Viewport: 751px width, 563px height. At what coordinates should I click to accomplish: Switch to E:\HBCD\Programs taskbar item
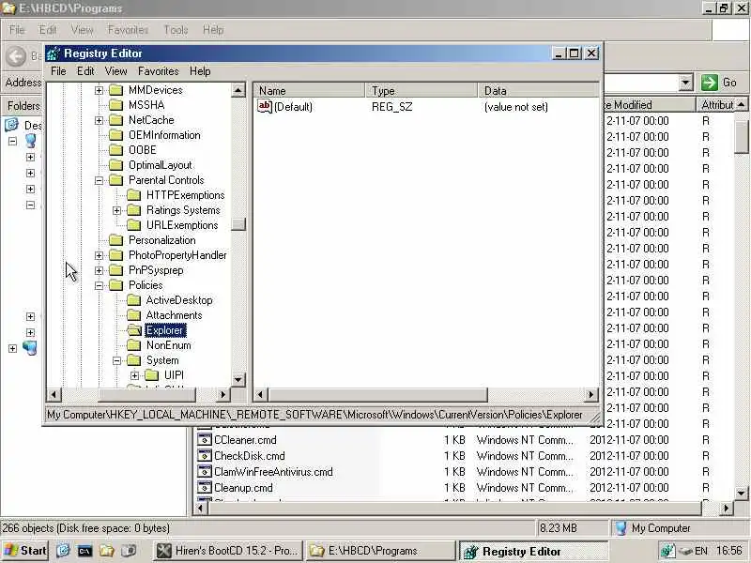point(381,551)
